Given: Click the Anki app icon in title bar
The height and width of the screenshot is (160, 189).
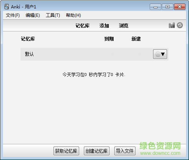Looking at the screenshot, I should point(7,7).
